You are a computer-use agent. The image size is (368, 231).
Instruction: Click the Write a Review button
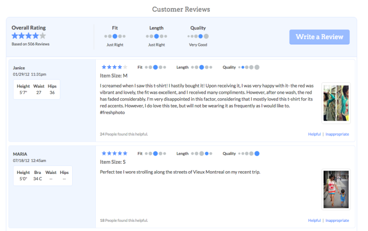tap(319, 37)
